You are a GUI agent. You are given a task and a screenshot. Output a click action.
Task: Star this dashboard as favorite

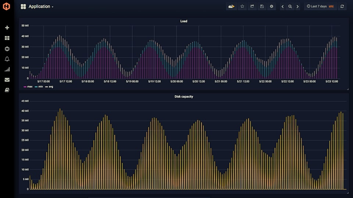click(x=242, y=6)
